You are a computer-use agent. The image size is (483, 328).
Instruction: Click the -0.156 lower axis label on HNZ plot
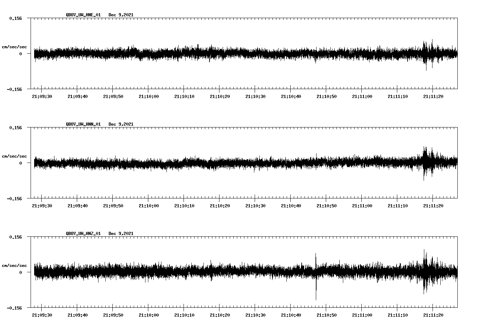click(x=14, y=308)
